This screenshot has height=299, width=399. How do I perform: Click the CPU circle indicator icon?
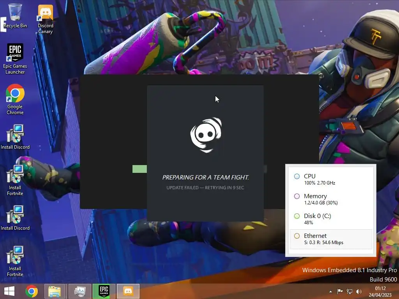coord(297,176)
